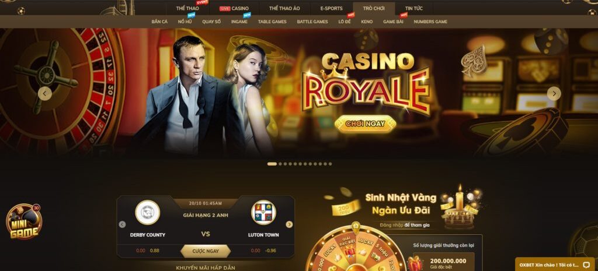Screen dimensions: 598x271
Task: Click the Đăng nhập login link
Action: pos(391,226)
